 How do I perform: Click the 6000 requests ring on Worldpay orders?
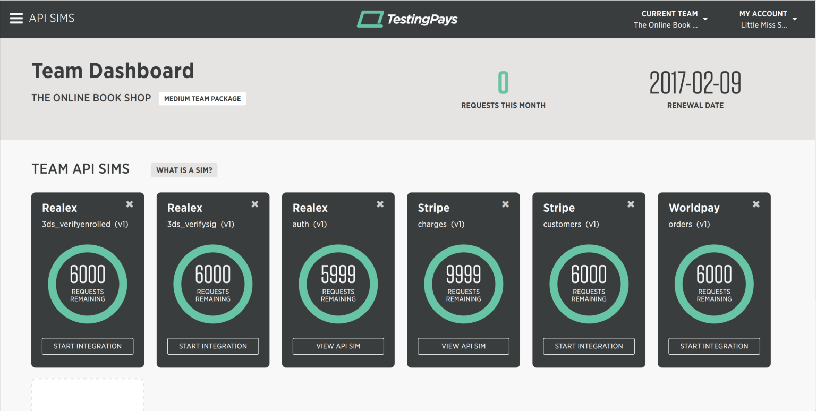[715, 284]
